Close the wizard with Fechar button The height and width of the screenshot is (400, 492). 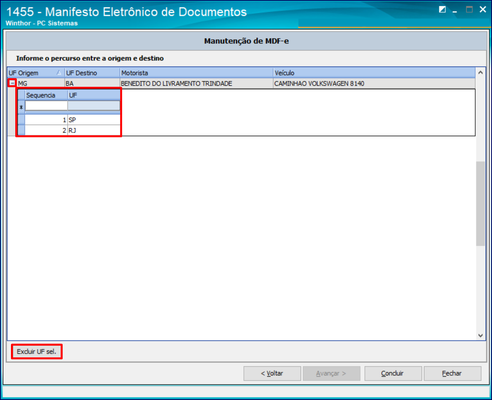[x=452, y=373]
